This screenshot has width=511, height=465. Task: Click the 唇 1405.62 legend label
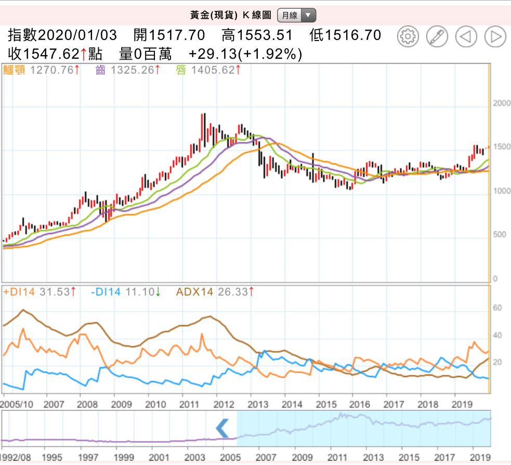pos(208,70)
